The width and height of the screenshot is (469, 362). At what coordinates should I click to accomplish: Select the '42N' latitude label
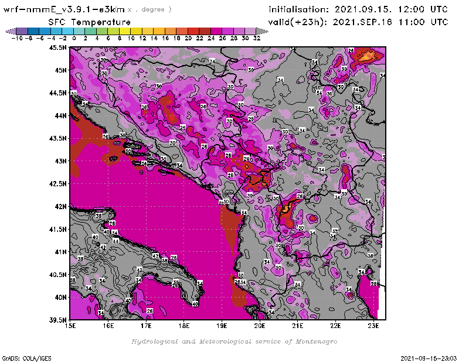60,207
